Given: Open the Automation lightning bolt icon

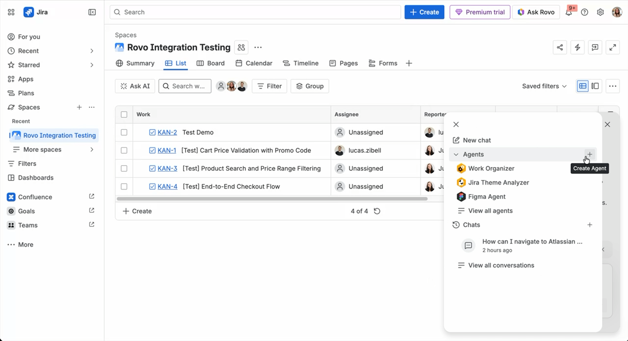Looking at the screenshot, I should [577, 48].
